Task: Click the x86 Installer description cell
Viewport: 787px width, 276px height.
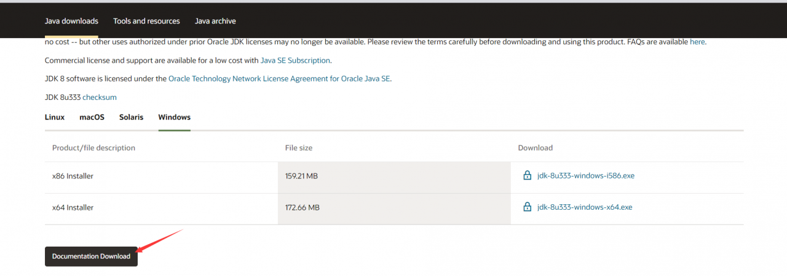Action: [x=73, y=176]
